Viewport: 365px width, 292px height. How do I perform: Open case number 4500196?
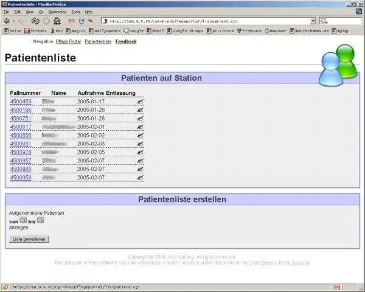[21, 110]
